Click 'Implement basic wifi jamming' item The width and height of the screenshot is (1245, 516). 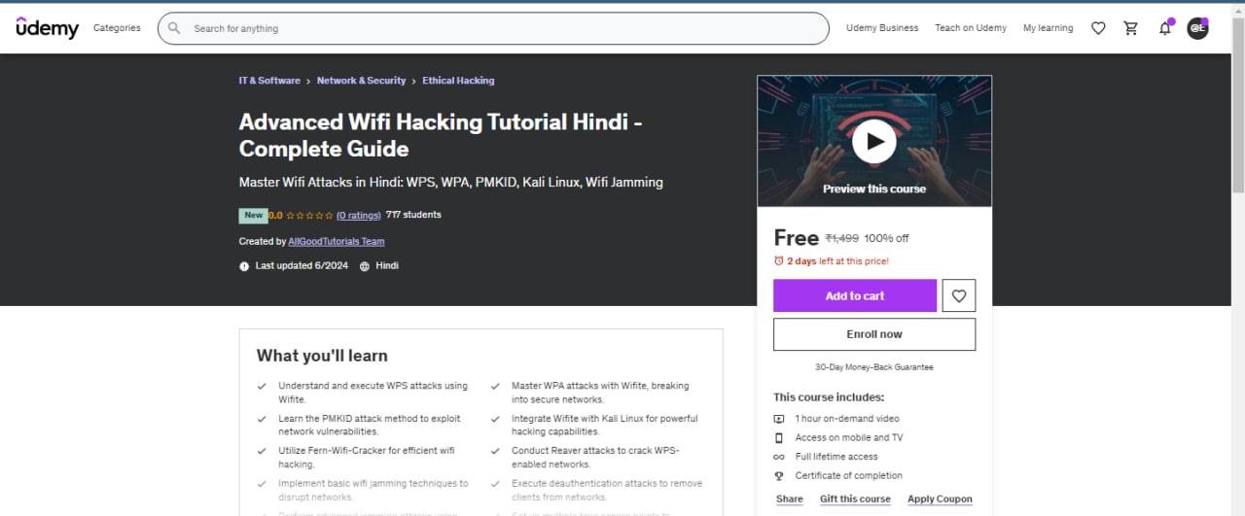(373, 490)
